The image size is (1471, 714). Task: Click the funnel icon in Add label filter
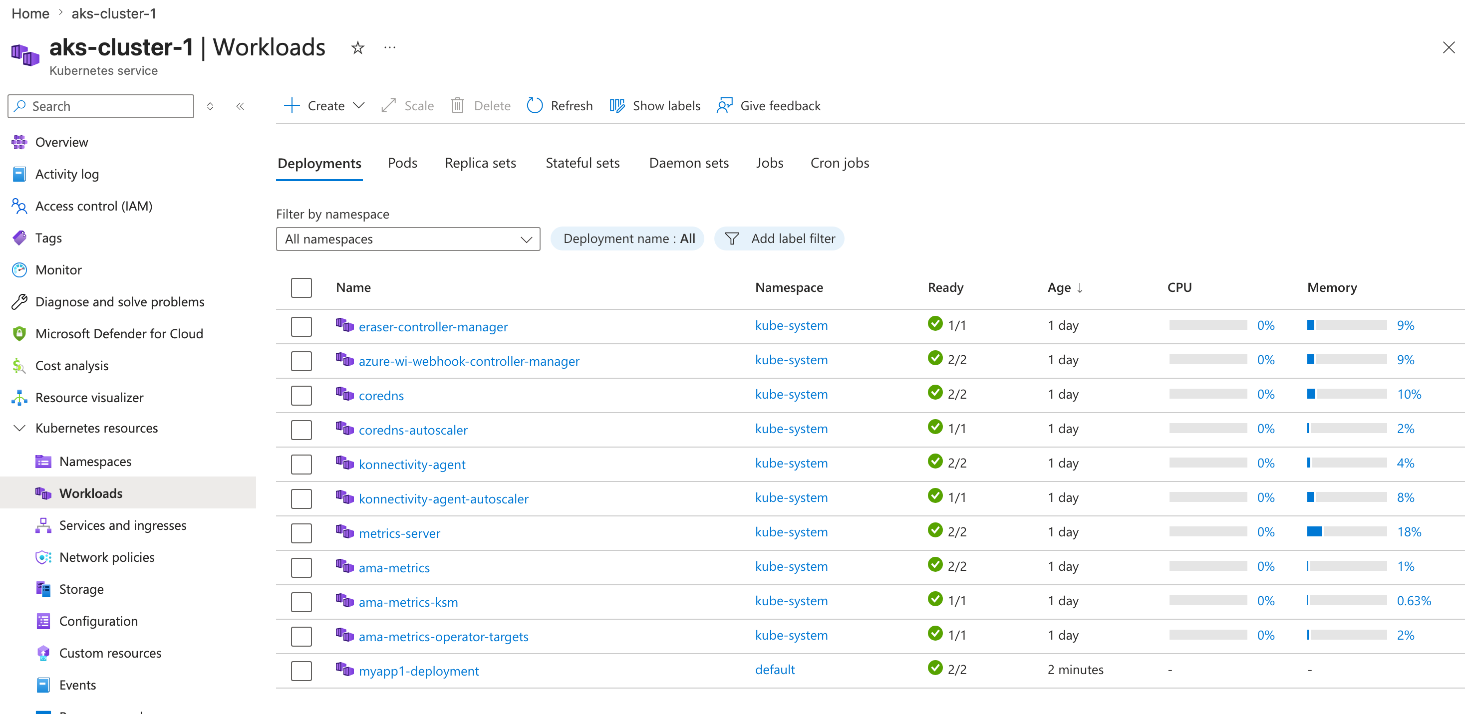(732, 238)
